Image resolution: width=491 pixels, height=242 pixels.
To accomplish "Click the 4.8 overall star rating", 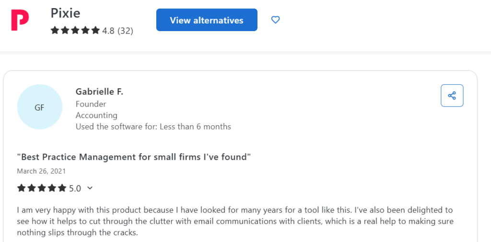I will [108, 31].
